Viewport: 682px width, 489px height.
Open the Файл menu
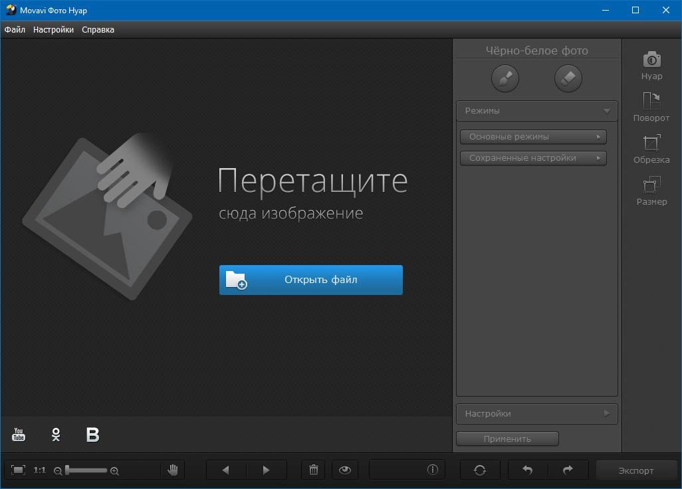[x=15, y=29]
